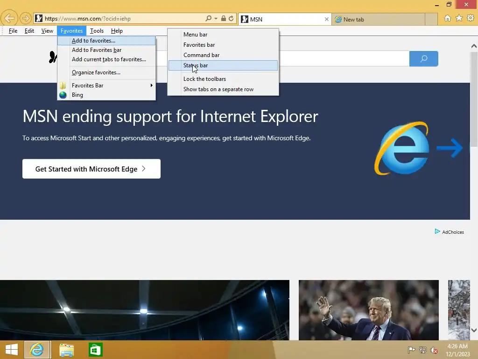Viewport: 478px width, 359px height.
Task: Click the Favorites Bar folder icon
Action: (63, 86)
